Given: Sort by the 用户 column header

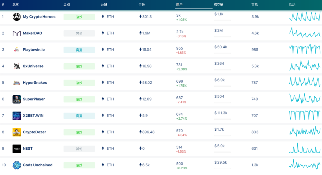Looking at the screenshot, I should point(179,5).
